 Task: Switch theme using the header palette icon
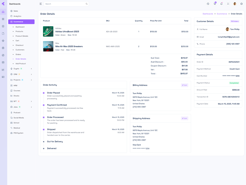[208, 4]
